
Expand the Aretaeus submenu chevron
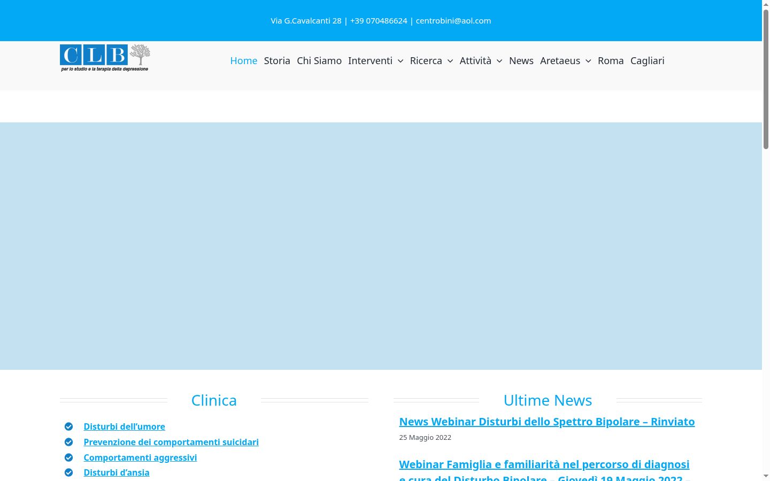[x=588, y=61]
